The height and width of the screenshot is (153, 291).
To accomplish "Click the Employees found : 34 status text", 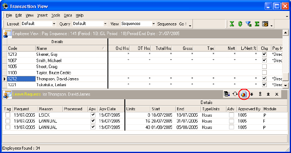I will click(x=21, y=148).
